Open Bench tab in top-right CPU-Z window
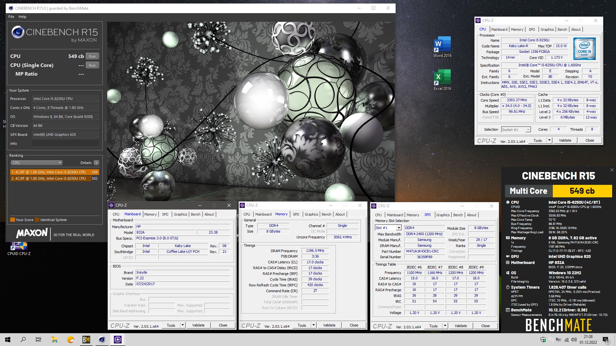The width and height of the screenshot is (616, 346). tap(562, 29)
